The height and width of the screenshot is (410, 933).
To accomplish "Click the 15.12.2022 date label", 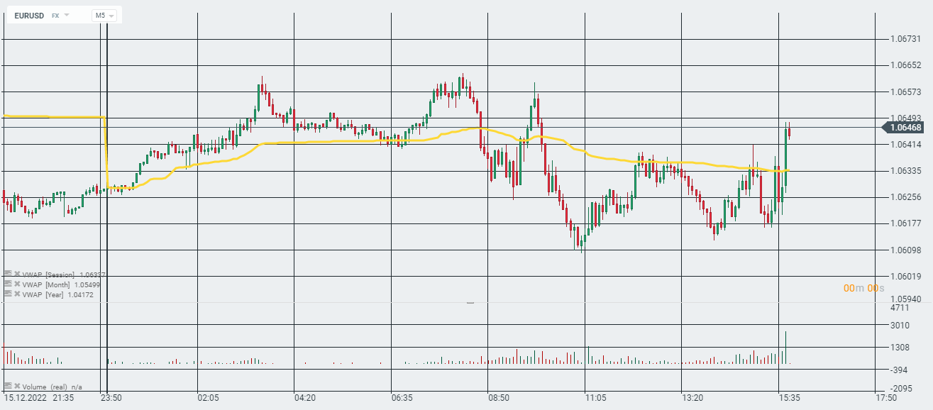I will click(x=25, y=398).
